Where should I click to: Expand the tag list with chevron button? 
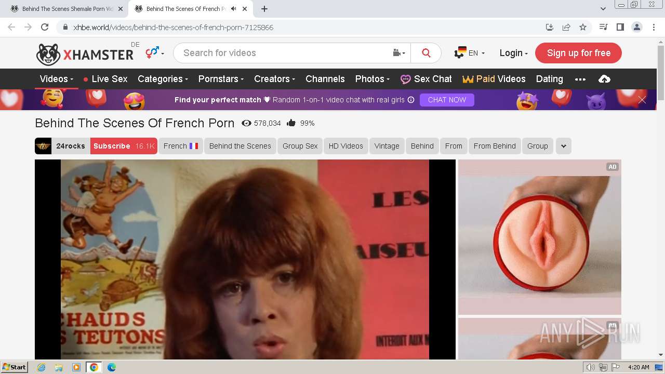(563, 146)
